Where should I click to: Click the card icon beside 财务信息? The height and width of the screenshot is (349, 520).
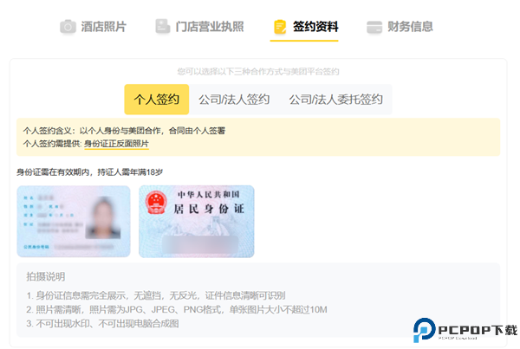[374, 27]
